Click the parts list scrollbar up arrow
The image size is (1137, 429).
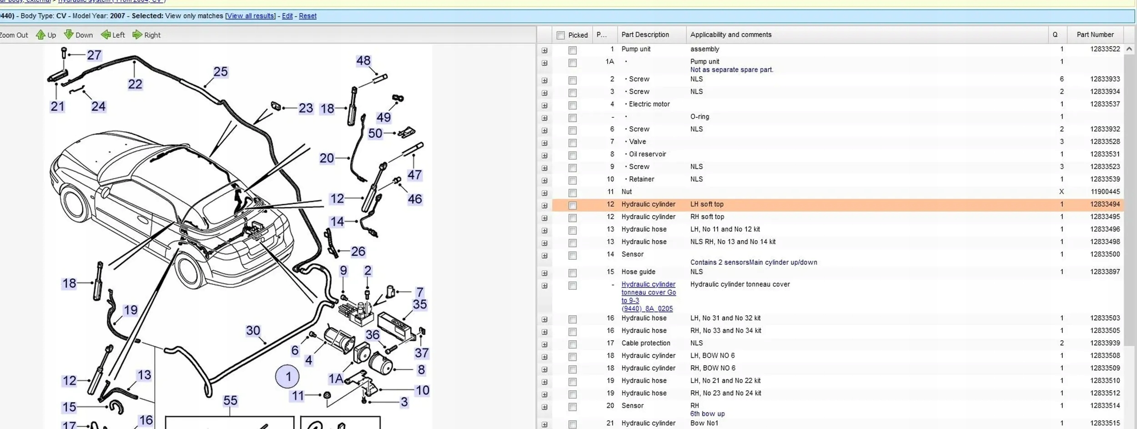pos(1129,49)
